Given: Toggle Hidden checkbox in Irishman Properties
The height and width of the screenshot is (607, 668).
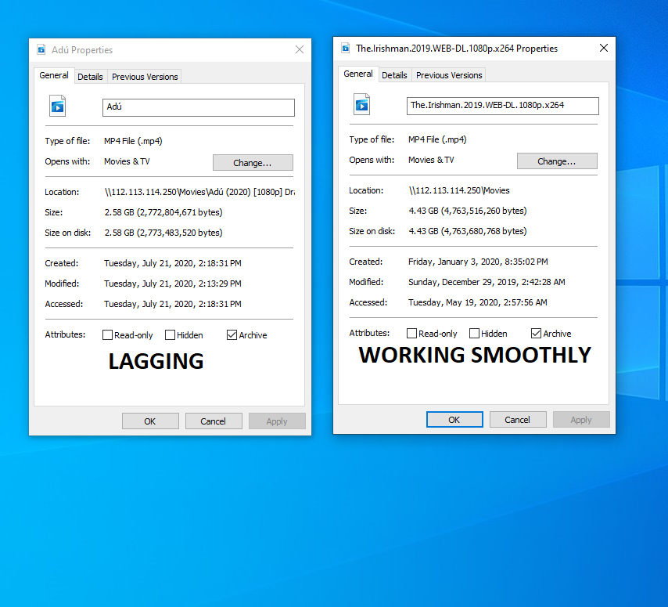Looking at the screenshot, I should 474,334.
